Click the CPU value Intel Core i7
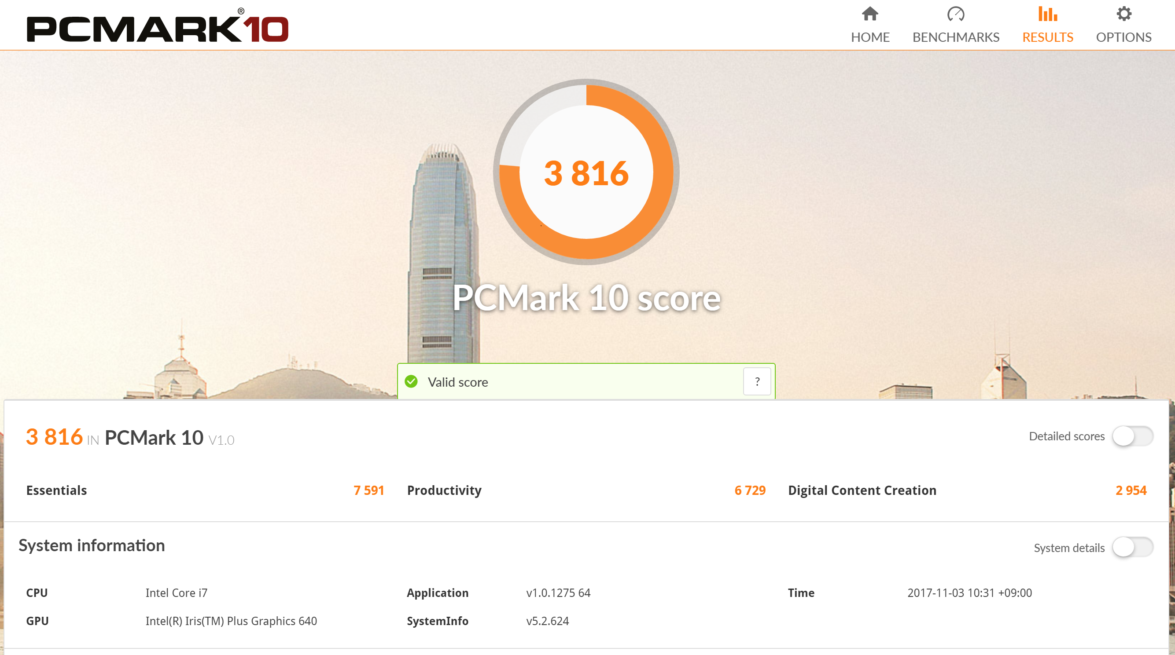Image resolution: width=1175 pixels, height=655 pixels. (x=176, y=593)
